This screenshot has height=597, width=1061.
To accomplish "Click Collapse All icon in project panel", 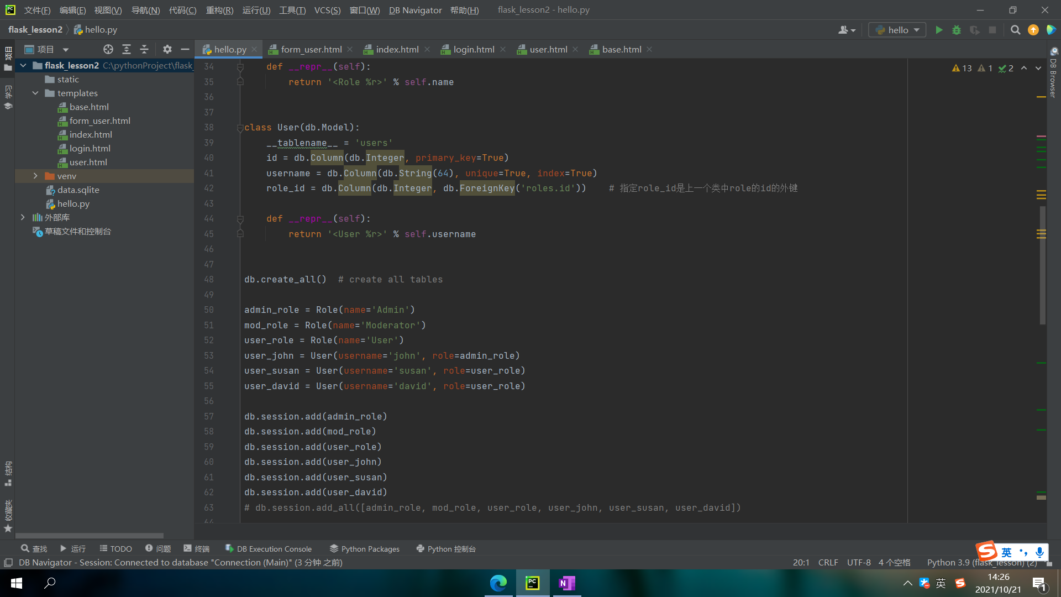I will pos(144,49).
